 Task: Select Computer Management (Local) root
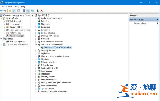[17, 15]
